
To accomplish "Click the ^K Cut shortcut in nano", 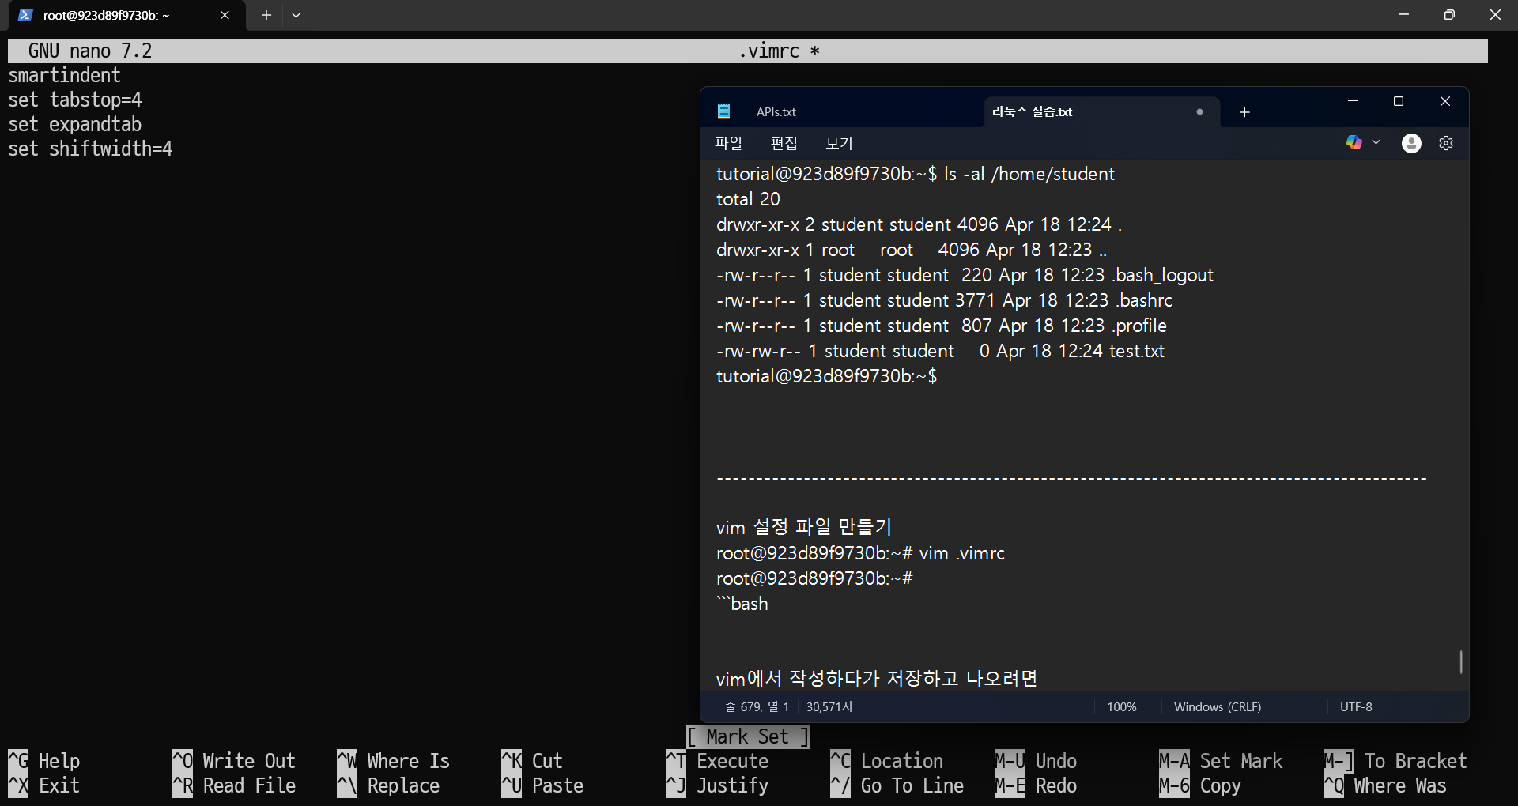I will click(x=532, y=761).
